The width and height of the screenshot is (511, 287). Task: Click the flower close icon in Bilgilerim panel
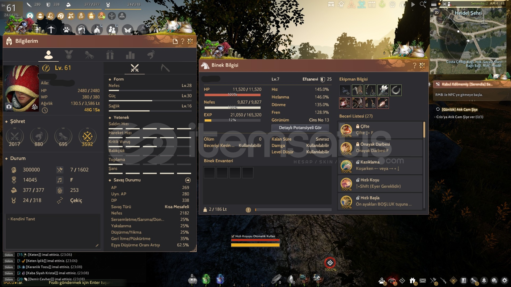[x=190, y=41]
